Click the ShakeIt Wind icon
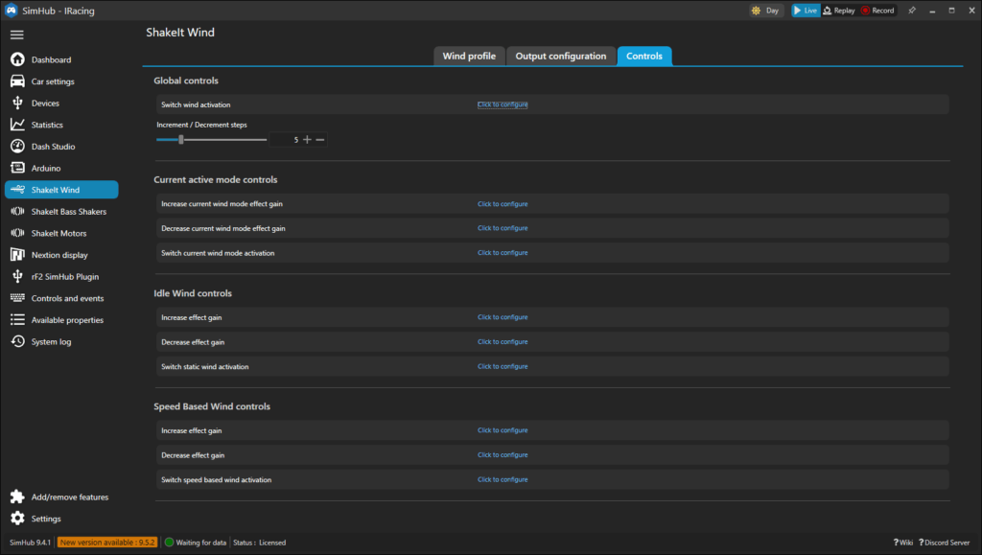982x555 pixels. (17, 190)
